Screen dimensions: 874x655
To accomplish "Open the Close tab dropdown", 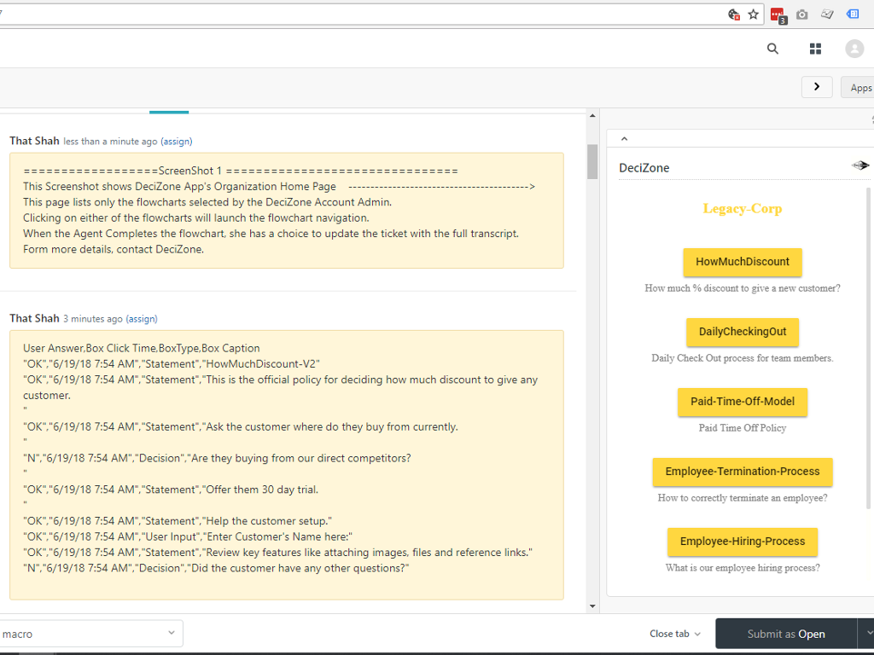I will tap(674, 634).
